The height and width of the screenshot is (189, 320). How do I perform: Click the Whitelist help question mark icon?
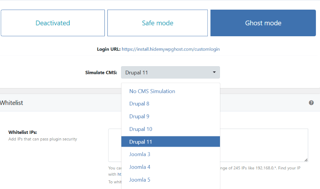point(311,103)
